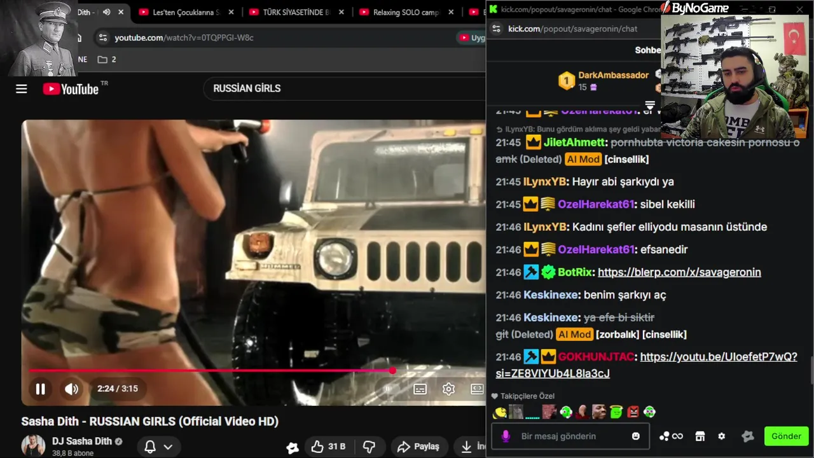The width and height of the screenshot is (814, 458).
Task: Click username JiletAhmett in chat
Action: 575,142
